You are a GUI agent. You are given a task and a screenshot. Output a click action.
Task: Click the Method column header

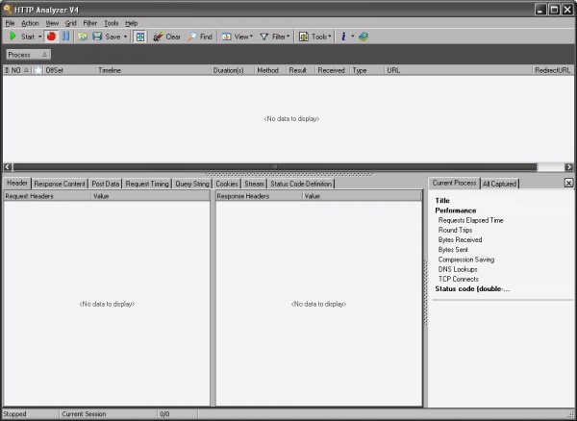click(x=270, y=70)
